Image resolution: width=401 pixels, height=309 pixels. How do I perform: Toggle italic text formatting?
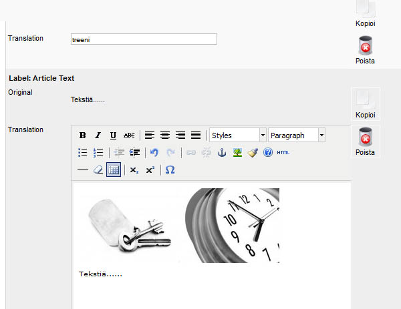[98, 135]
